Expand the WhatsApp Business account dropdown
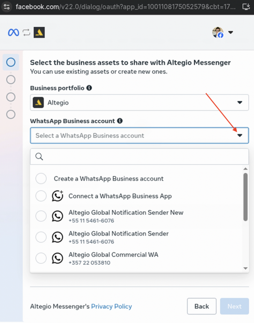 pyautogui.click(x=239, y=136)
